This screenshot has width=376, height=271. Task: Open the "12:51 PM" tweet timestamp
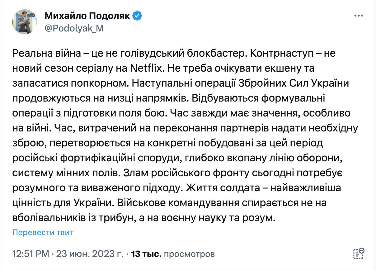point(31,254)
